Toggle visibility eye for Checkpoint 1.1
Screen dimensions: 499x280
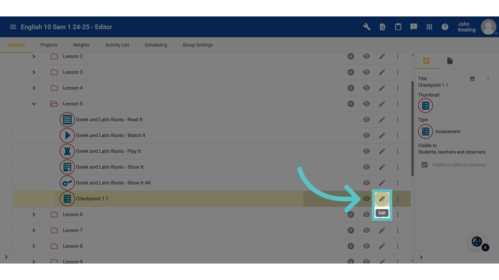(x=366, y=199)
